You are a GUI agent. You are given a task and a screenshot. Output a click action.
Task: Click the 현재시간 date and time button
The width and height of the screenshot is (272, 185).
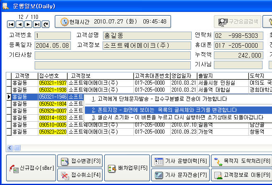[113, 22]
